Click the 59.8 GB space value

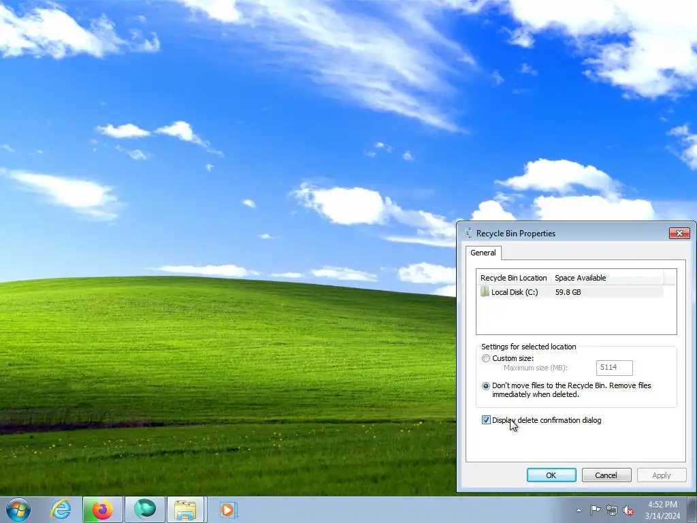(x=568, y=292)
